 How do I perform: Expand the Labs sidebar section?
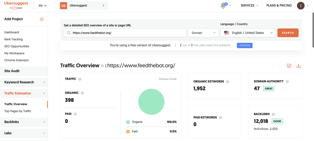(x=24, y=133)
